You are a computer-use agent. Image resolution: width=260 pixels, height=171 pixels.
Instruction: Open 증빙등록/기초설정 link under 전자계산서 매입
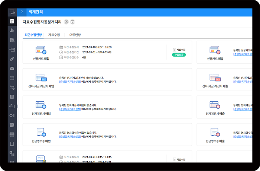[x=70, y=109]
